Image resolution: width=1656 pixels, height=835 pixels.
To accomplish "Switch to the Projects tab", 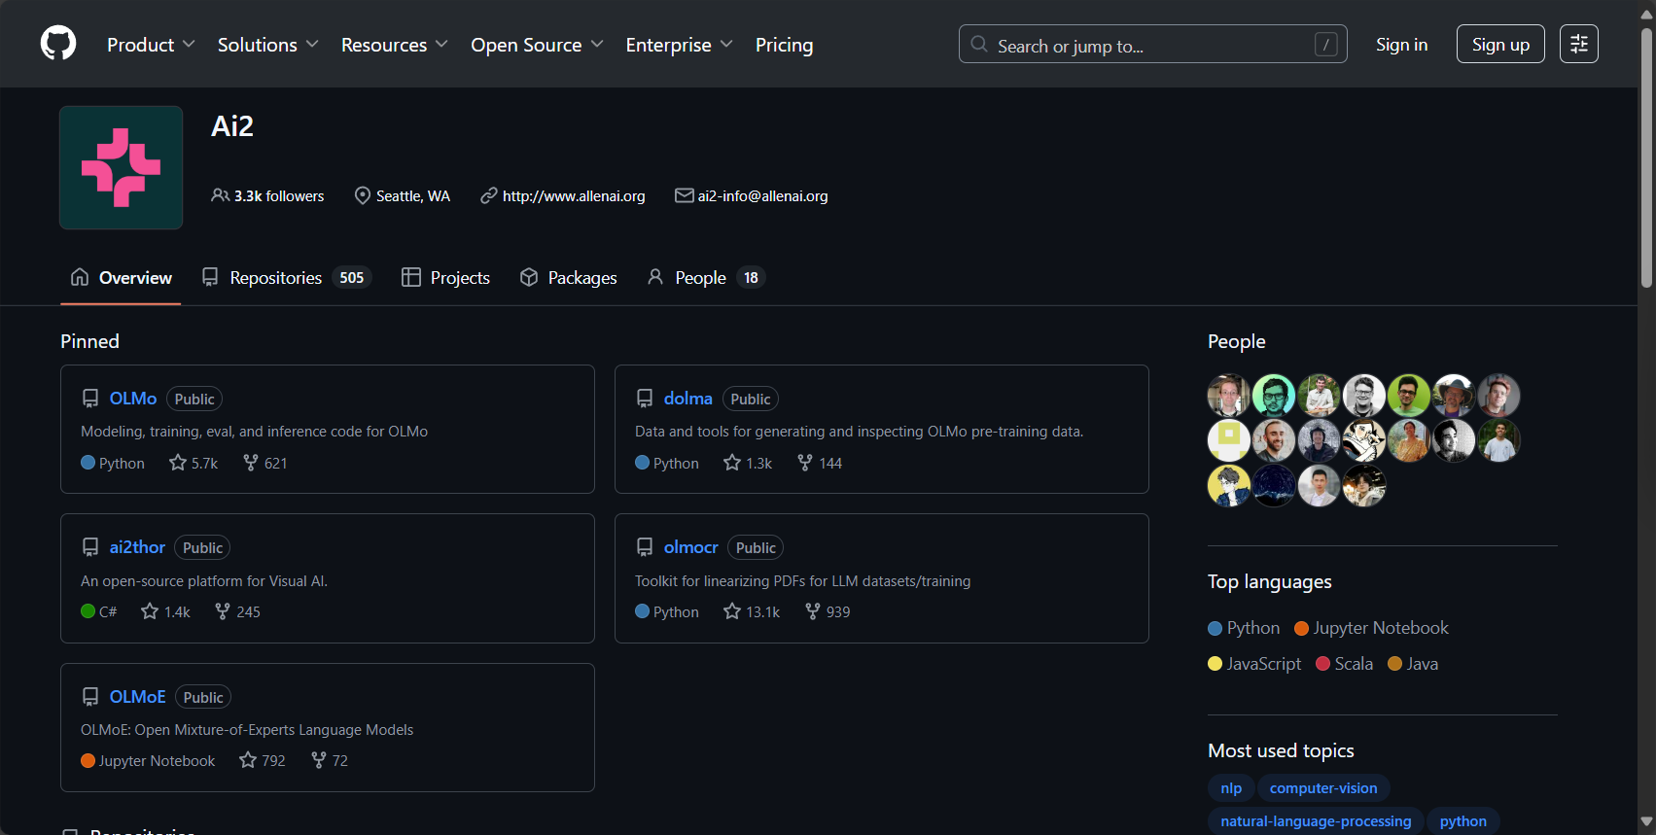I will tap(445, 277).
